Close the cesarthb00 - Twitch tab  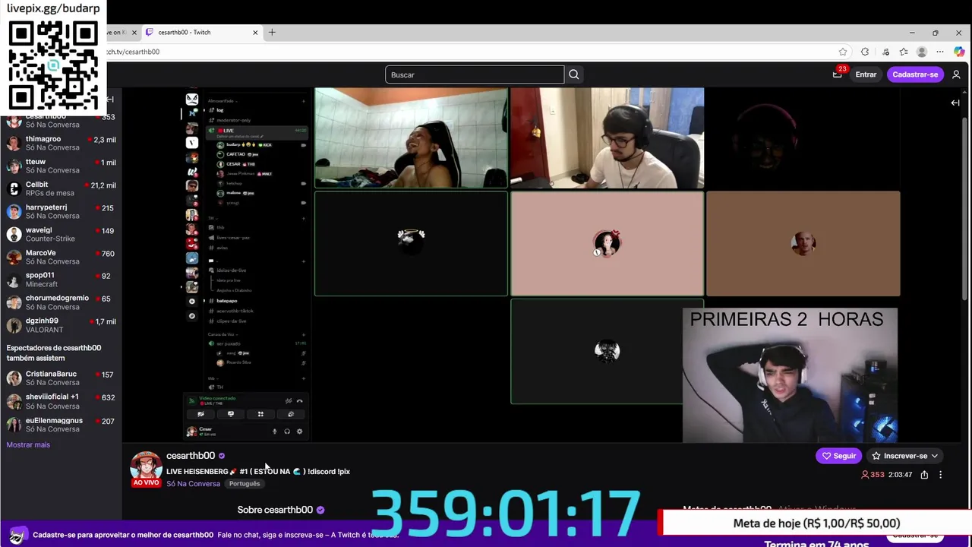(x=255, y=33)
